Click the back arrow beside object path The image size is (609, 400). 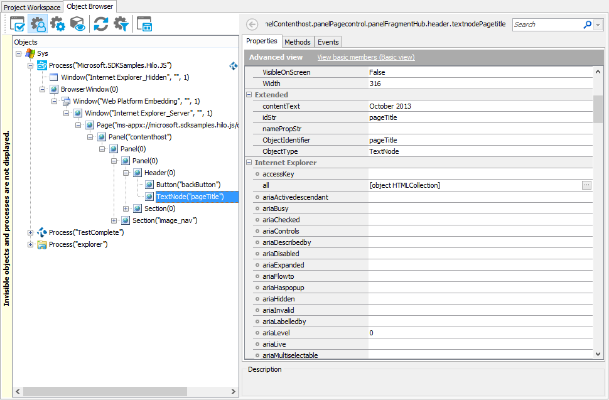252,24
